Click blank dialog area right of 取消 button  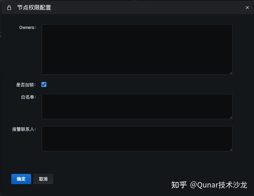click(104, 179)
